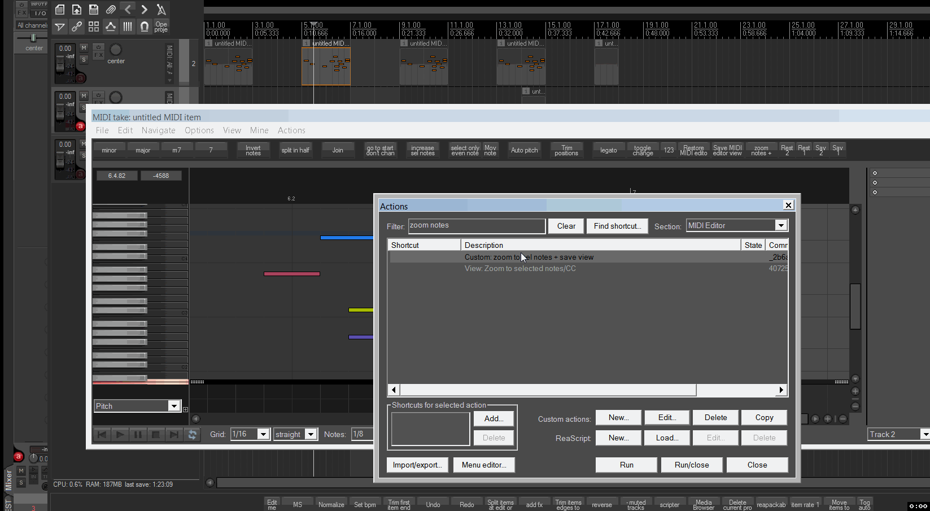Toggle ripple editing four-squares icon

coord(94,27)
